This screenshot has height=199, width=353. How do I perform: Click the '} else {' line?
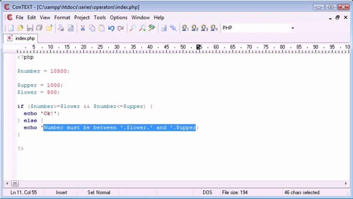[x=30, y=121]
